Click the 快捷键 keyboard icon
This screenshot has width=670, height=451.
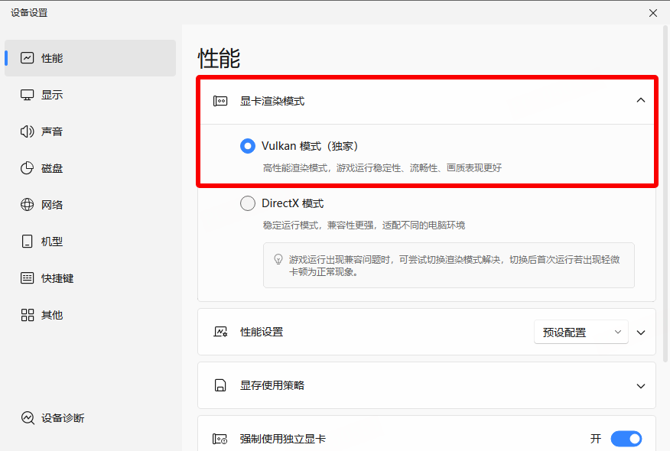[28, 278]
